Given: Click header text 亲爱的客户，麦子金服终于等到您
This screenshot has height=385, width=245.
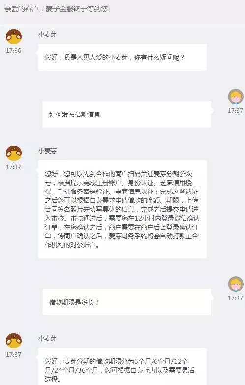Looking at the screenshot, I should pos(56,9).
